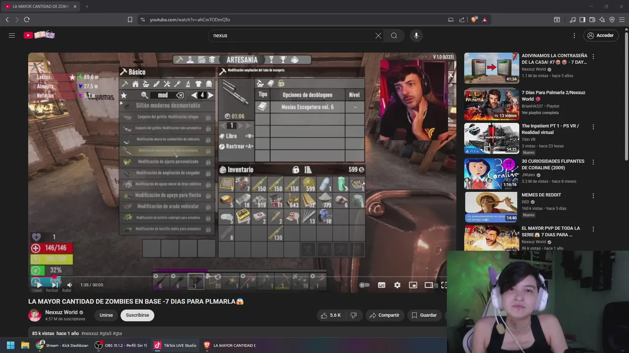This screenshot has width=629, height=353.
Task: Click the address bar URL
Action: 190,20
